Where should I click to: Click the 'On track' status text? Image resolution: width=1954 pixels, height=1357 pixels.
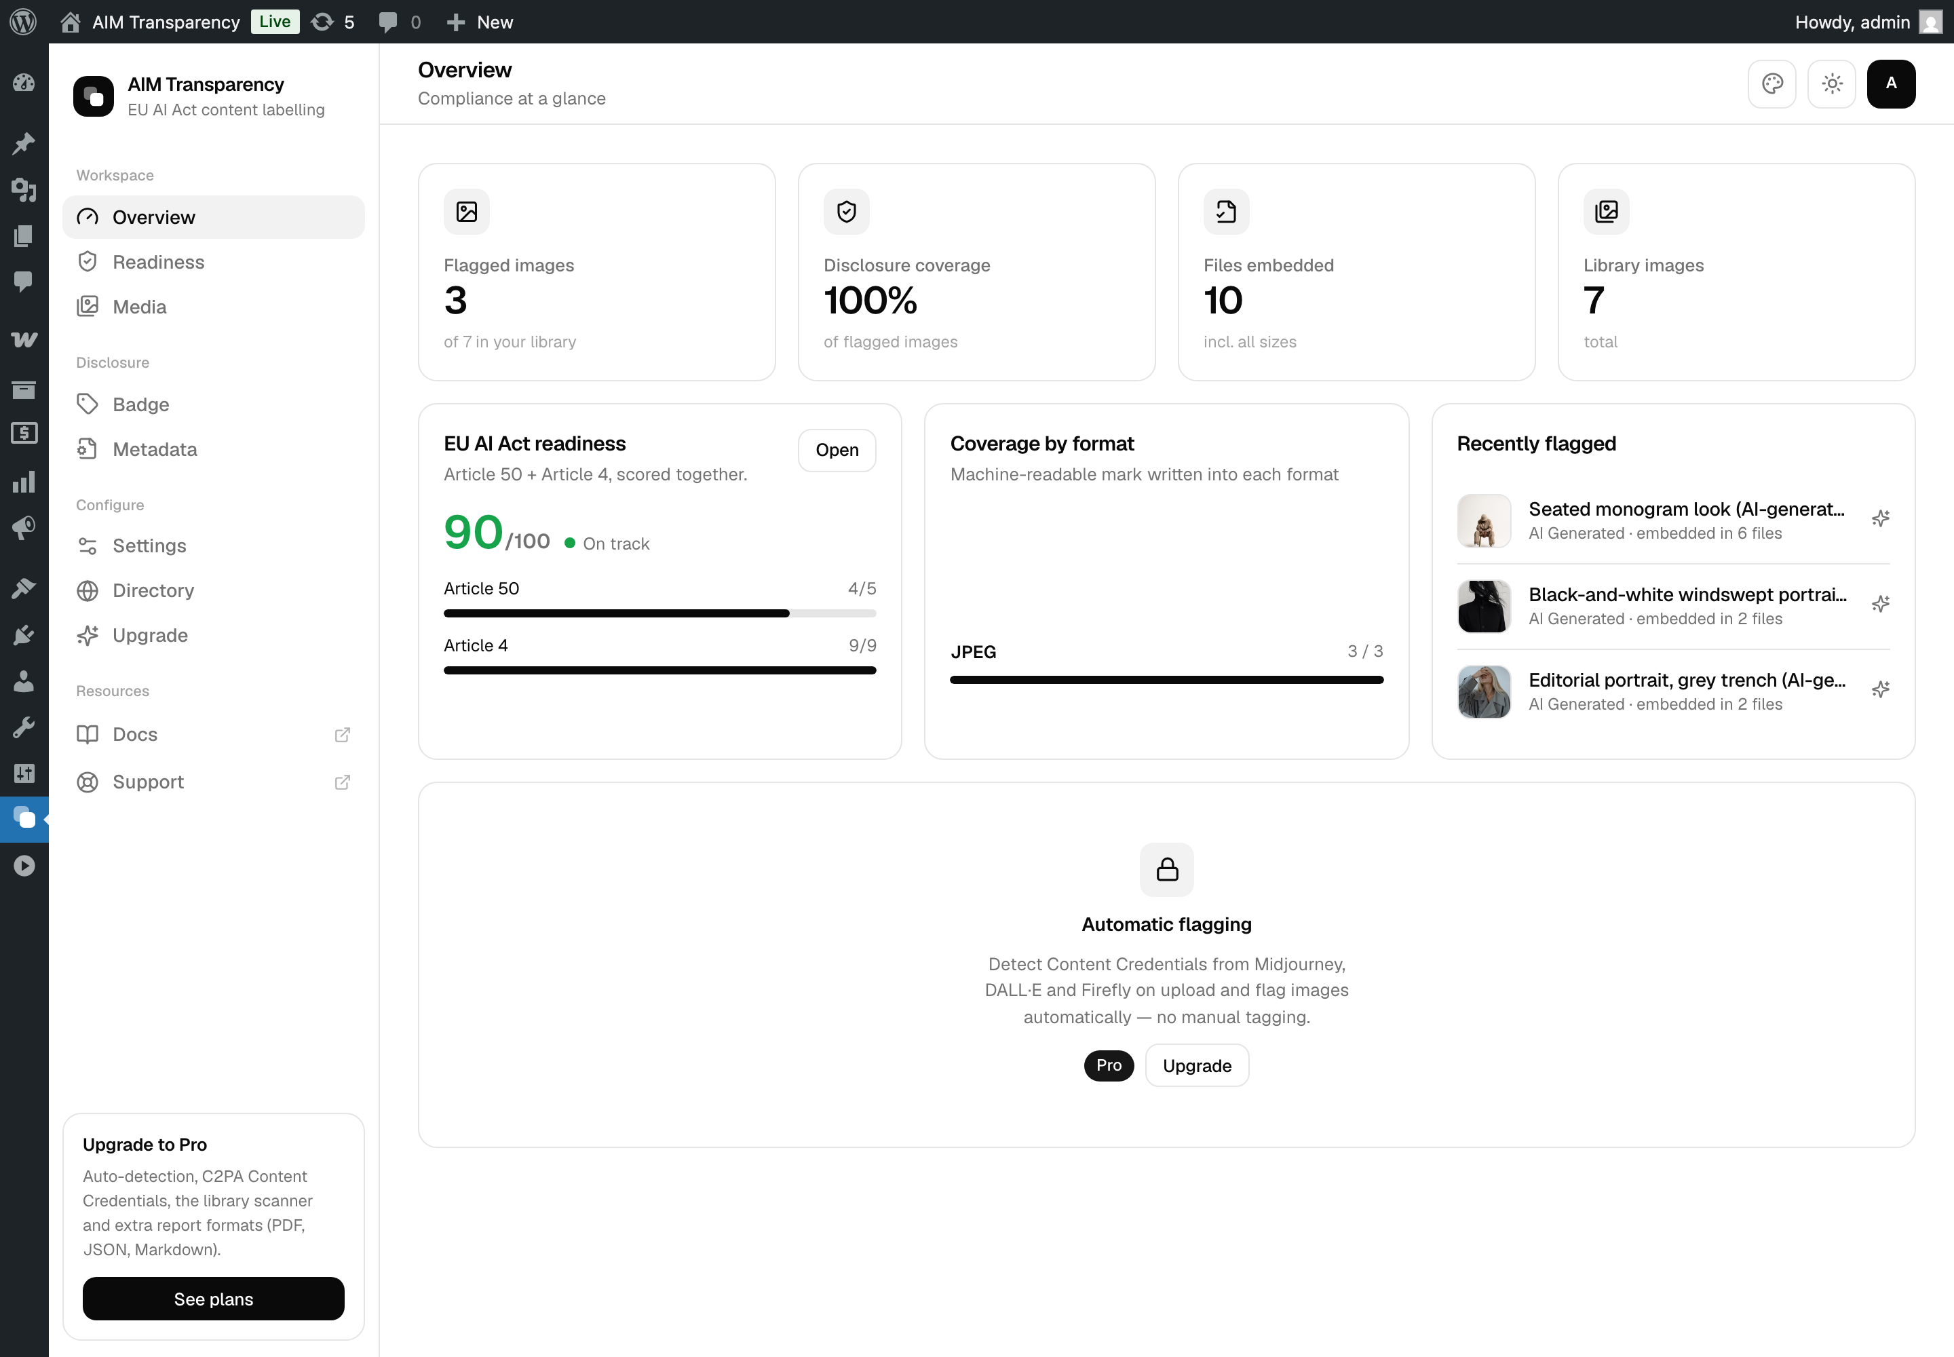615,543
